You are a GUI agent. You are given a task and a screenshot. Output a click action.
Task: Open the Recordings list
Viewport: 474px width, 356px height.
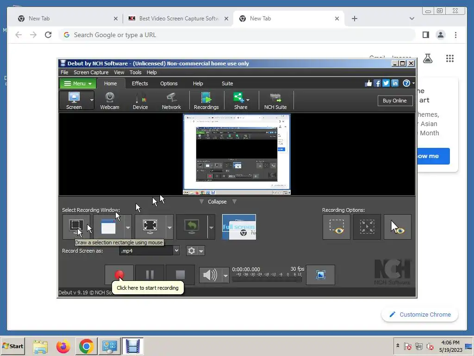[206, 101]
